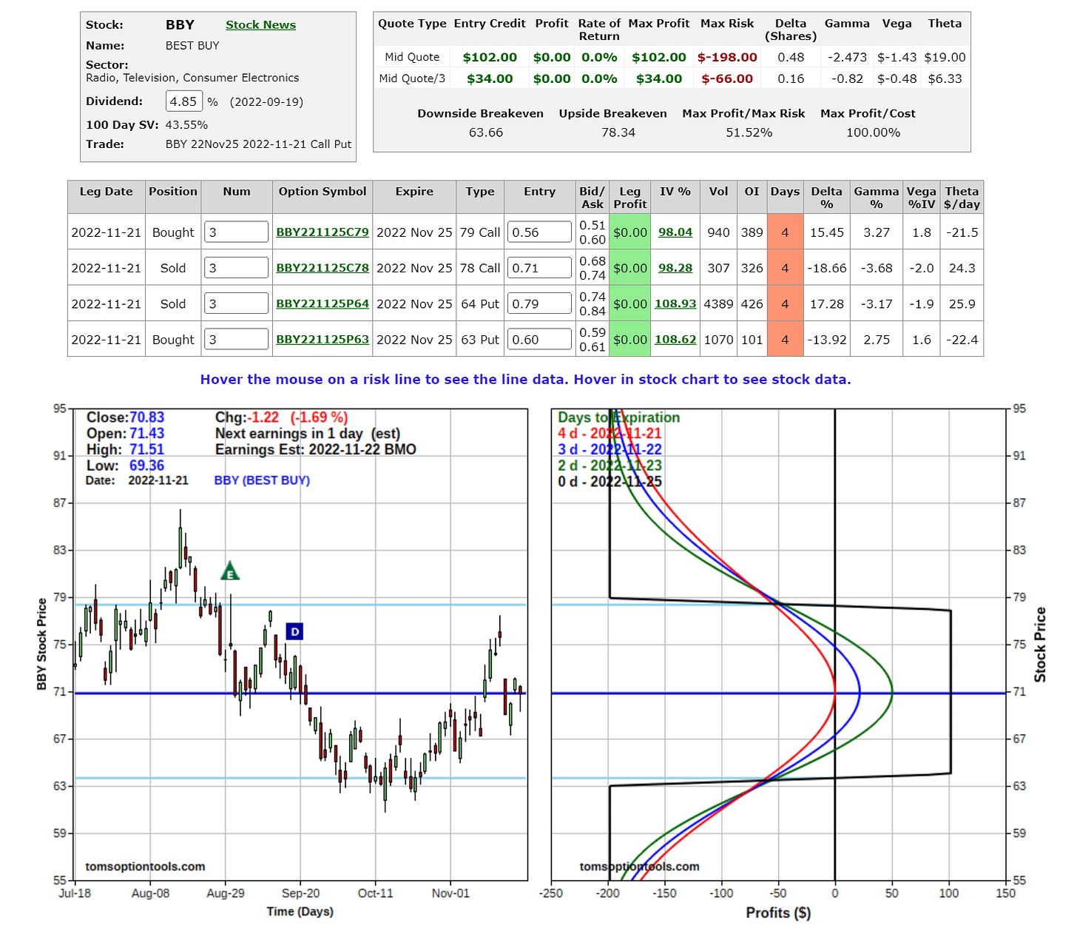Click the trade description BBY 22Nov25 Call Put
This screenshot has width=1077, height=951.
(x=258, y=144)
